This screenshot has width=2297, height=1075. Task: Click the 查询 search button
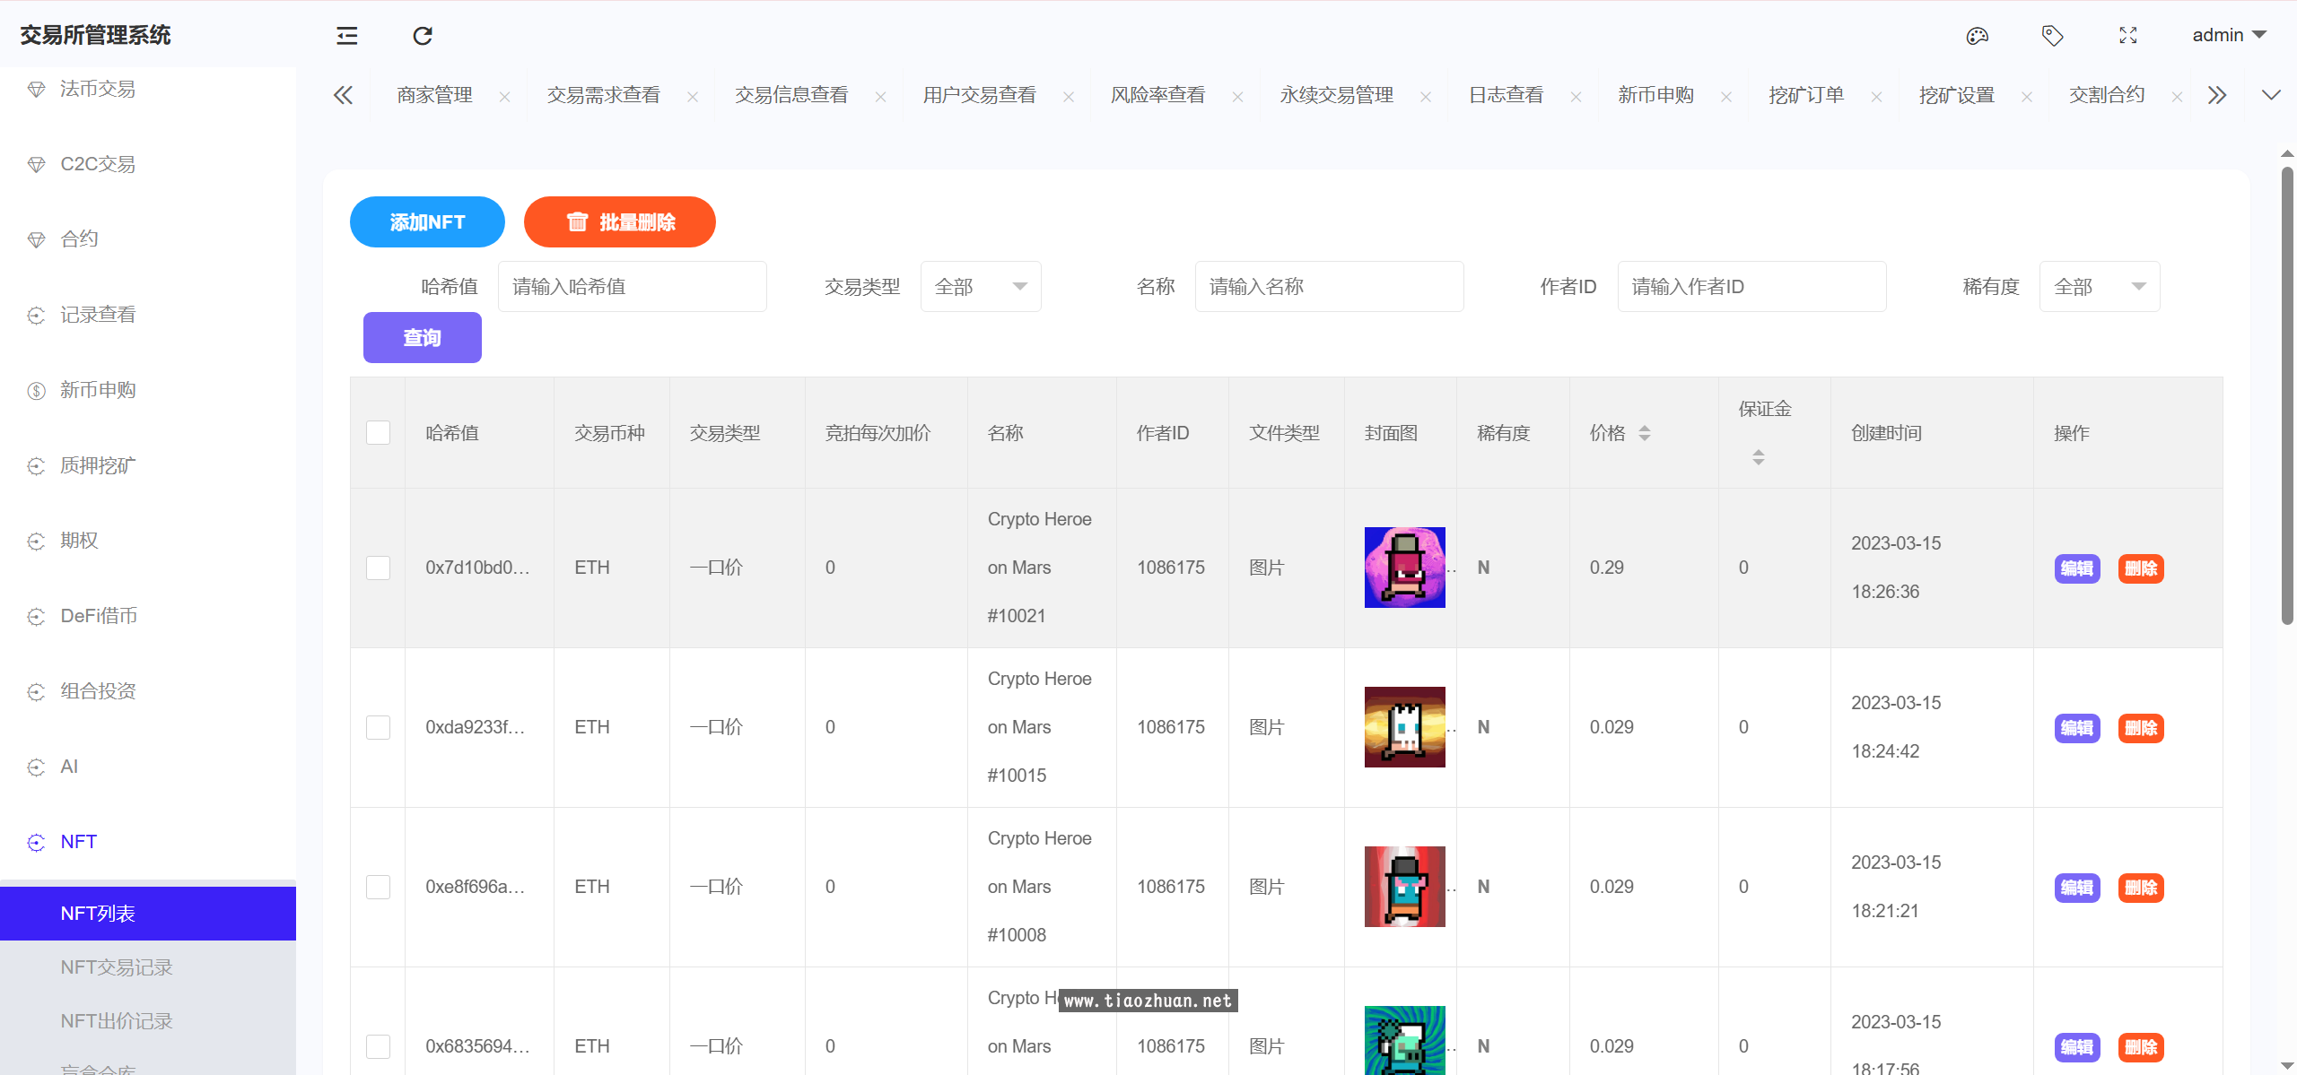[422, 338]
